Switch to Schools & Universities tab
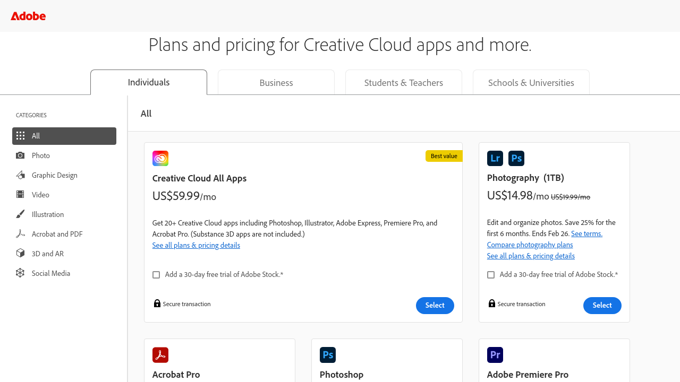The height and width of the screenshot is (382, 680). (x=531, y=83)
